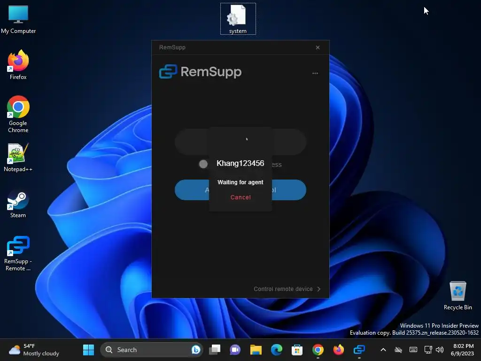The image size is (481, 361).
Task: Open the volume control tray icon
Action: (x=440, y=350)
